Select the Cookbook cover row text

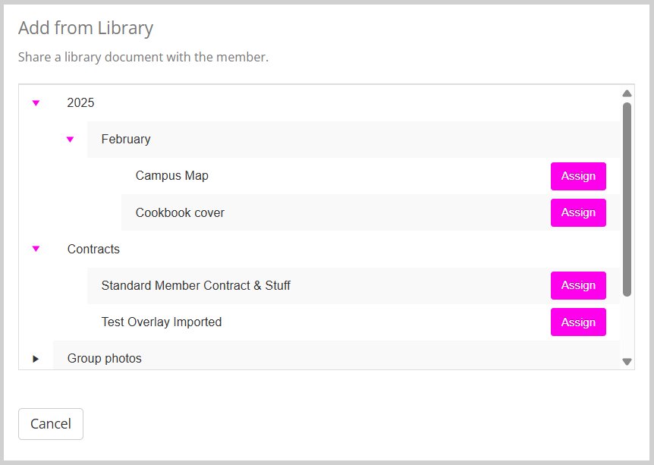tap(180, 212)
